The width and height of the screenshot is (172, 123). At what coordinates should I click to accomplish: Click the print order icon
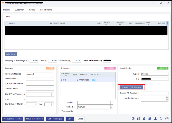(x=139, y=119)
